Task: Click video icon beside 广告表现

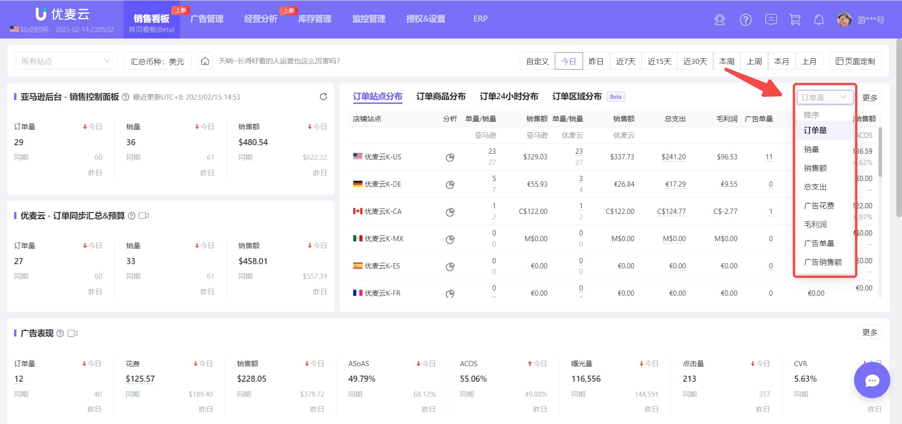Action: point(72,333)
